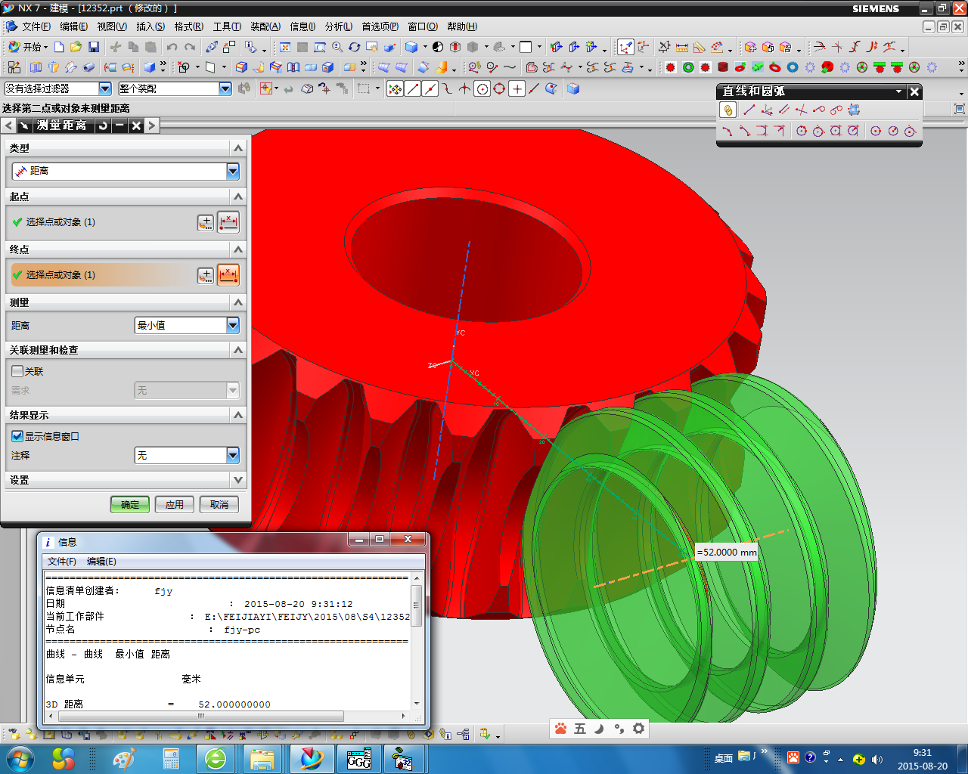Screen dimensions: 968x774
Task: Click the 确定 OK button
Action: click(x=130, y=504)
